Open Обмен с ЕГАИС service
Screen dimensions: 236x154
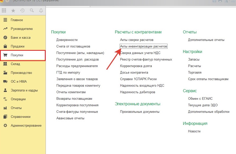pyautogui.click(x=200, y=99)
